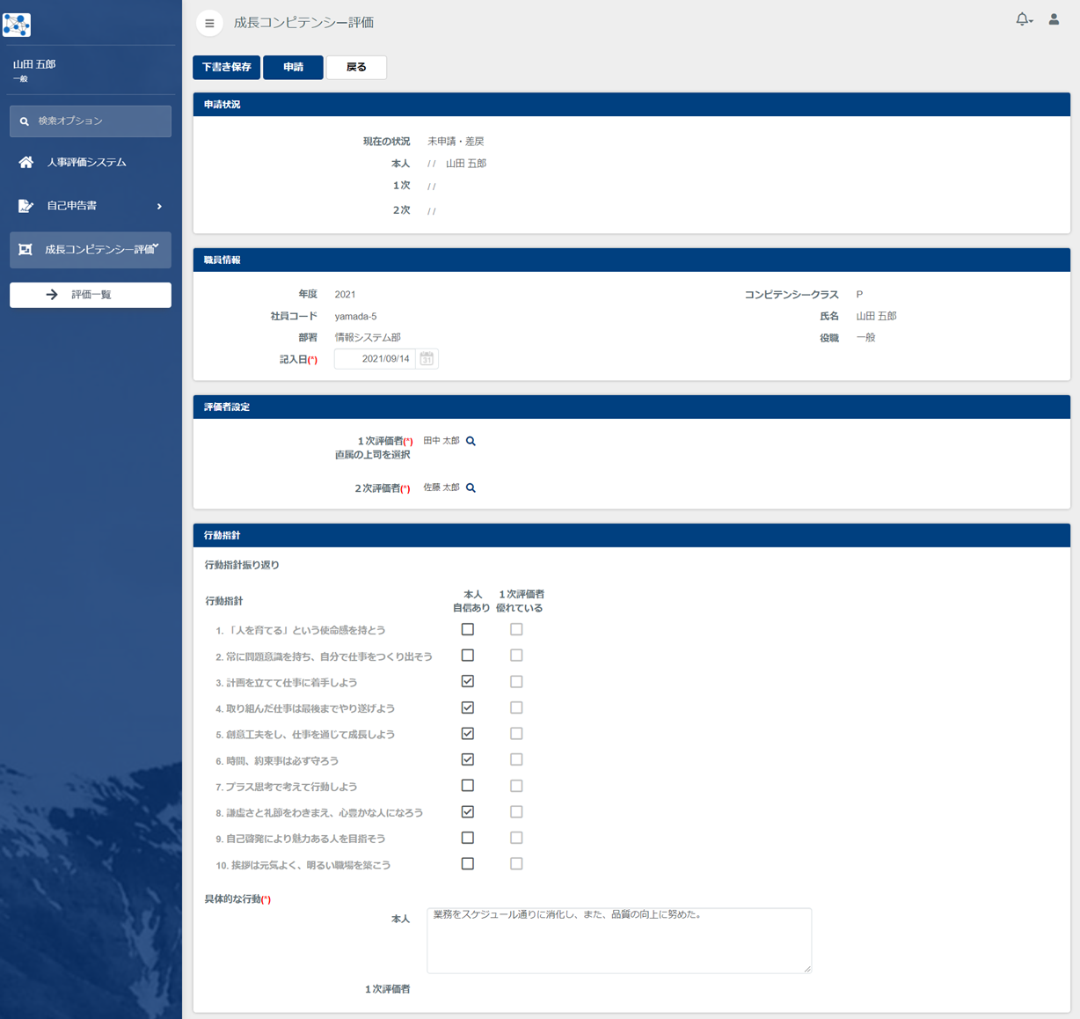Screen dimensions: 1080x1019
Task: Click the hamburger menu toggle icon
Action: 209,23
